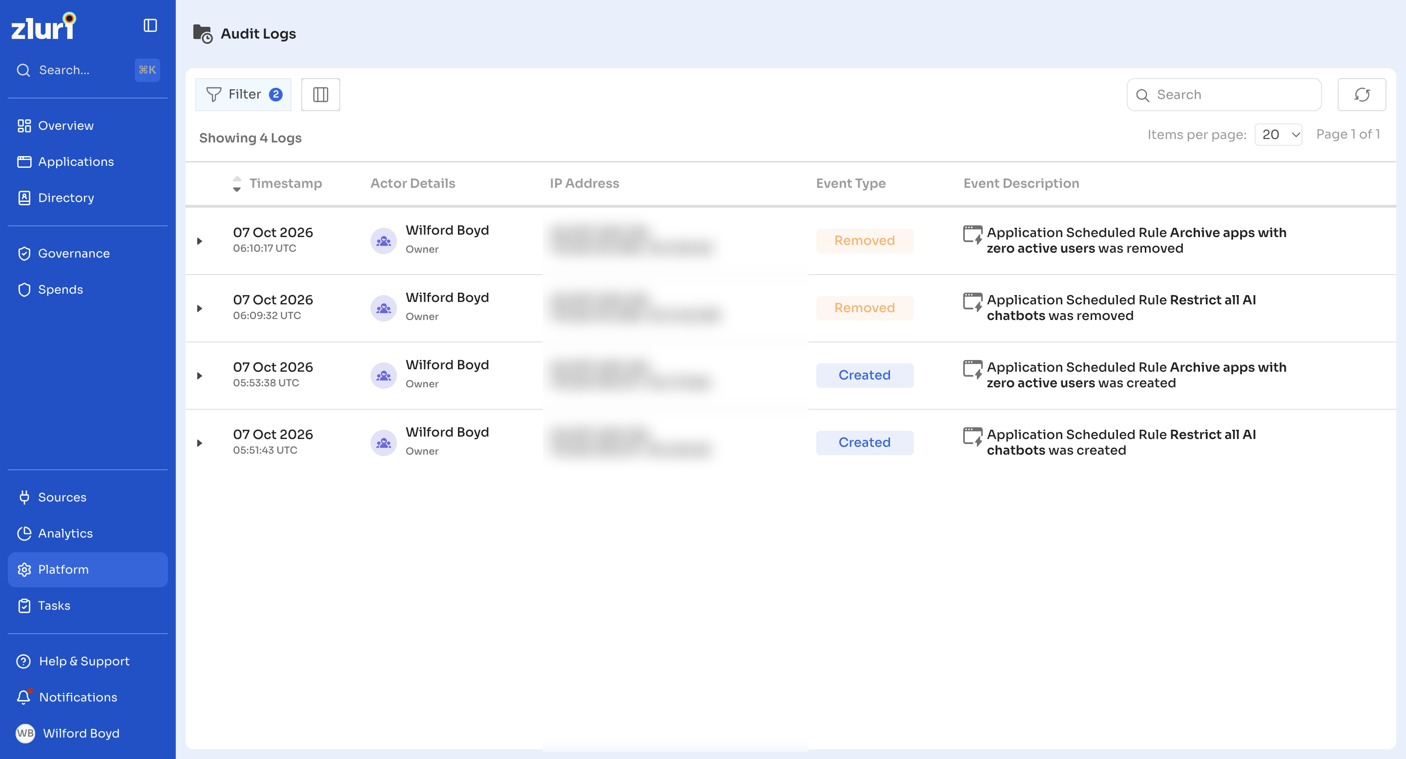Screen dimensions: 1406x759
Task: Expand the 06:10:17 UTC log row
Action: (x=200, y=241)
